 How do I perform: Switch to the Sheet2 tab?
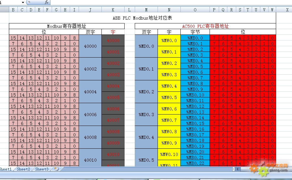[x=23, y=169]
